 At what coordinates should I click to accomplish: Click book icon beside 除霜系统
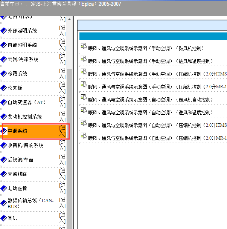click(x=3, y=74)
